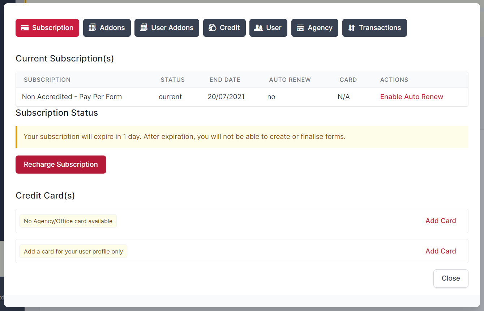Open the Agency tab
484x311 pixels.
315,28
